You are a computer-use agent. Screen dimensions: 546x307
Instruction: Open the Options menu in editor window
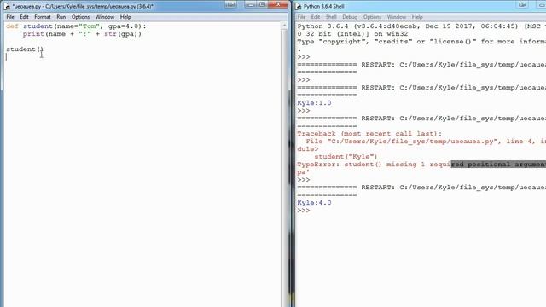coord(80,17)
